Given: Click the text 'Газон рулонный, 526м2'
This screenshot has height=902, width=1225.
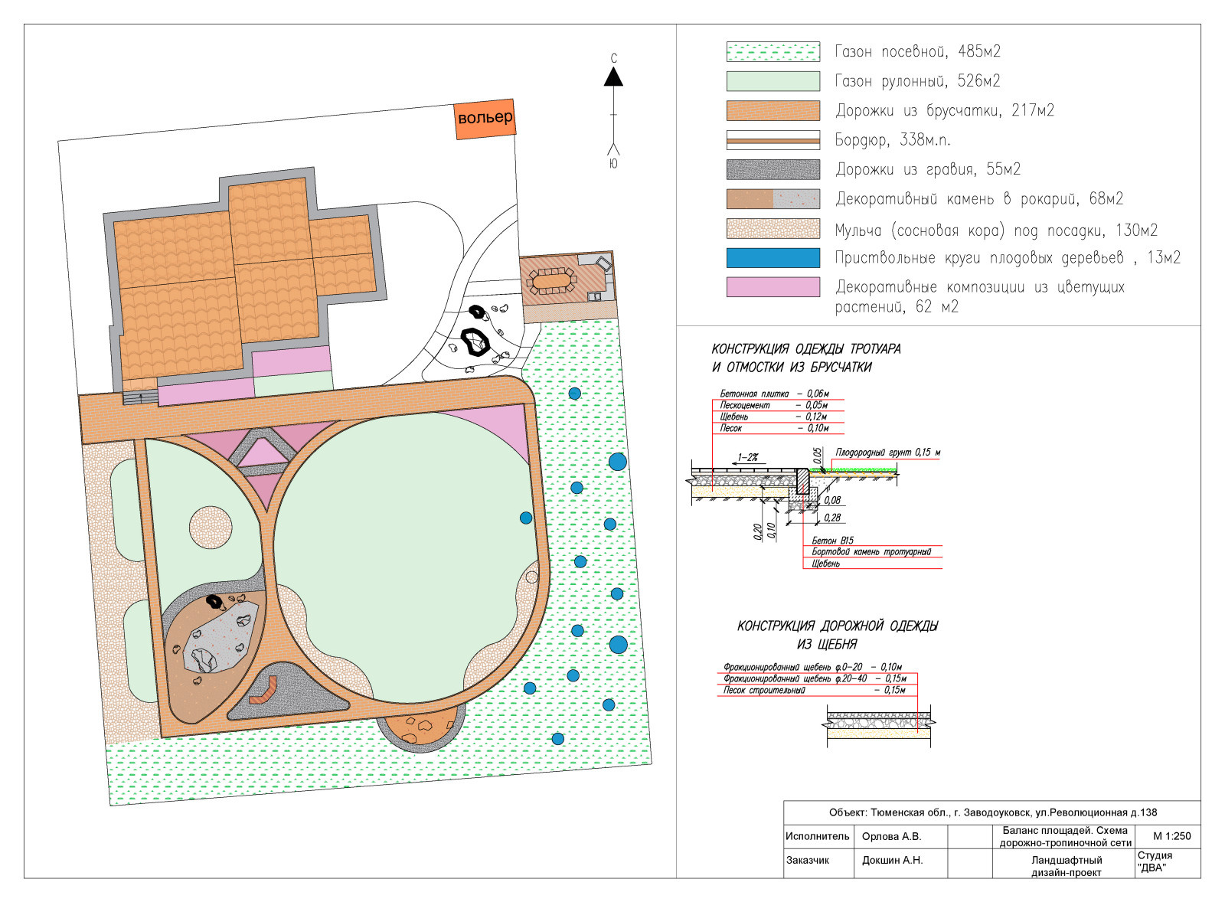Looking at the screenshot, I should click(917, 81).
